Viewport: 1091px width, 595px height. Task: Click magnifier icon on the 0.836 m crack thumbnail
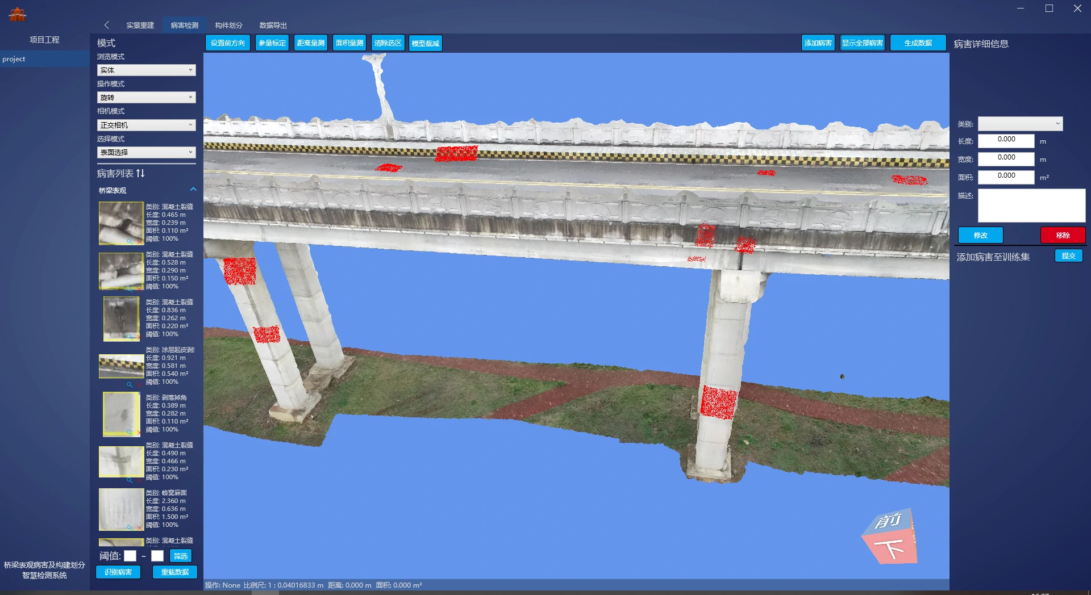tap(130, 337)
